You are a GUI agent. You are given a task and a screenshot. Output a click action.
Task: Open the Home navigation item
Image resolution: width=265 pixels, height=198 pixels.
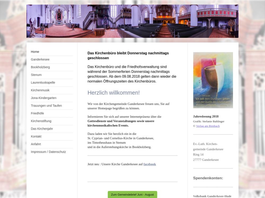pyautogui.click(x=35, y=52)
